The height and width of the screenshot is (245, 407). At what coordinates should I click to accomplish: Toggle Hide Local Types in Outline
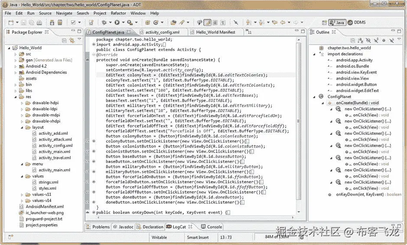coord(392,41)
